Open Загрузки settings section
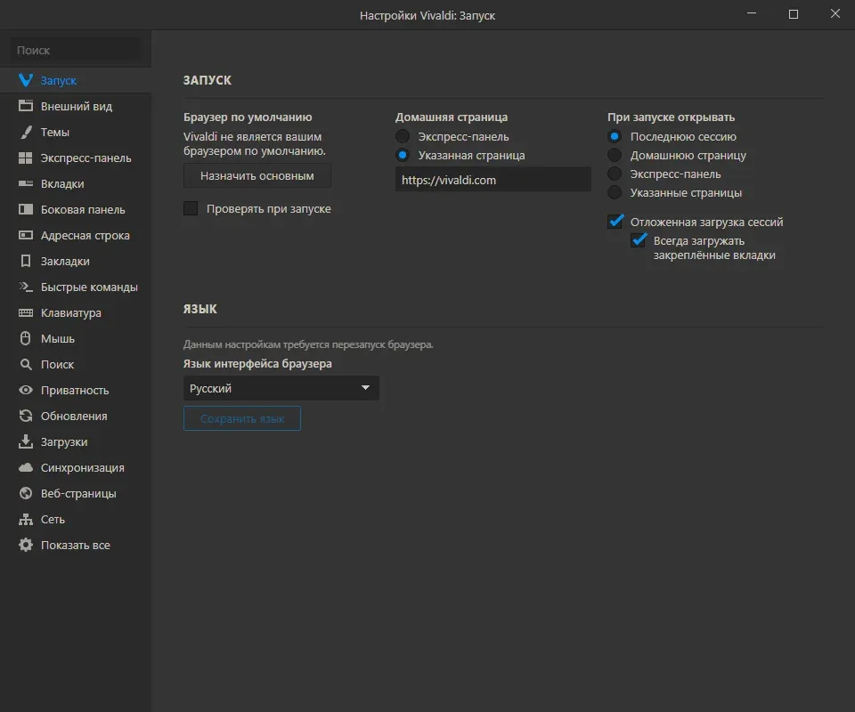 pos(75,441)
